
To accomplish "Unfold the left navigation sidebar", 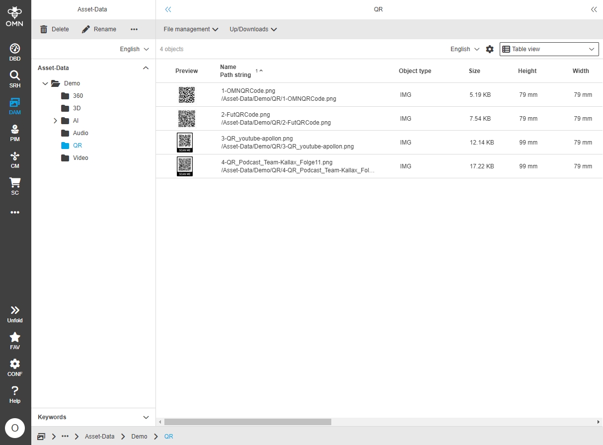I will tap(15, 314).
